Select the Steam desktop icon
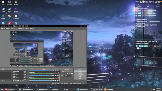Screen dimensions: 162x91 10,10
